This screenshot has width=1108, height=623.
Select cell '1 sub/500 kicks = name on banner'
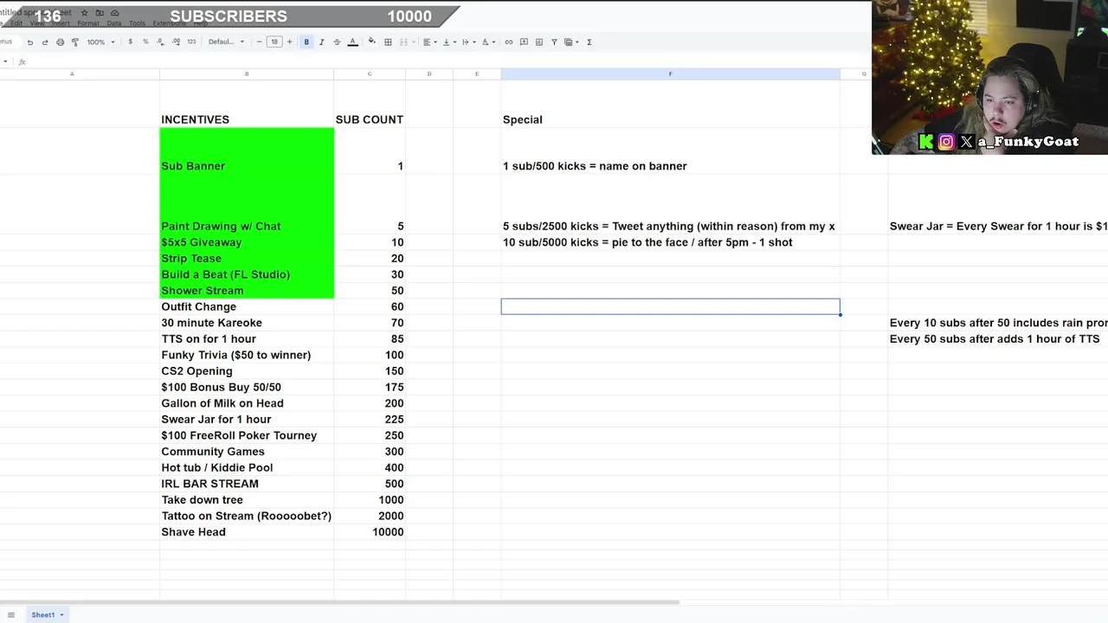(670, 151)
